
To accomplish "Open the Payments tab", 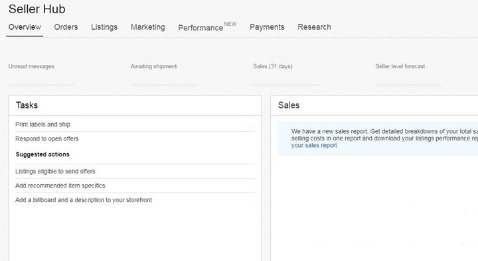I will 267,27.
